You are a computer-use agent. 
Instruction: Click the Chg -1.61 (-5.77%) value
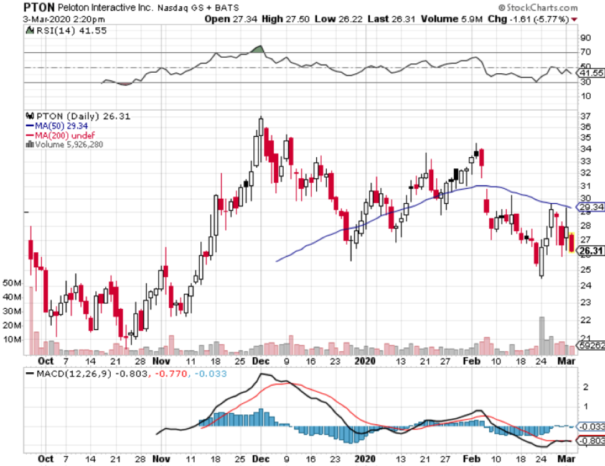(x=529, y=19)
